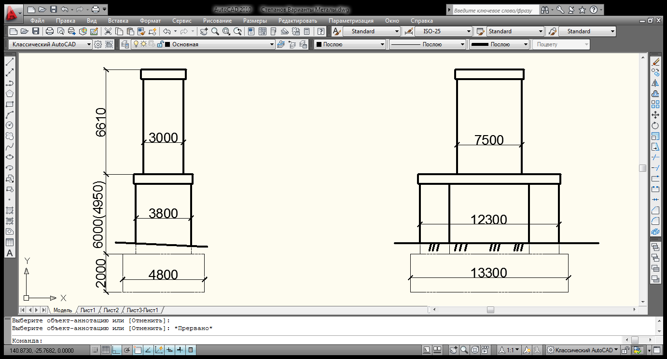
Task: Toggle Object Snap in status bar
Action: coord(138,350)
